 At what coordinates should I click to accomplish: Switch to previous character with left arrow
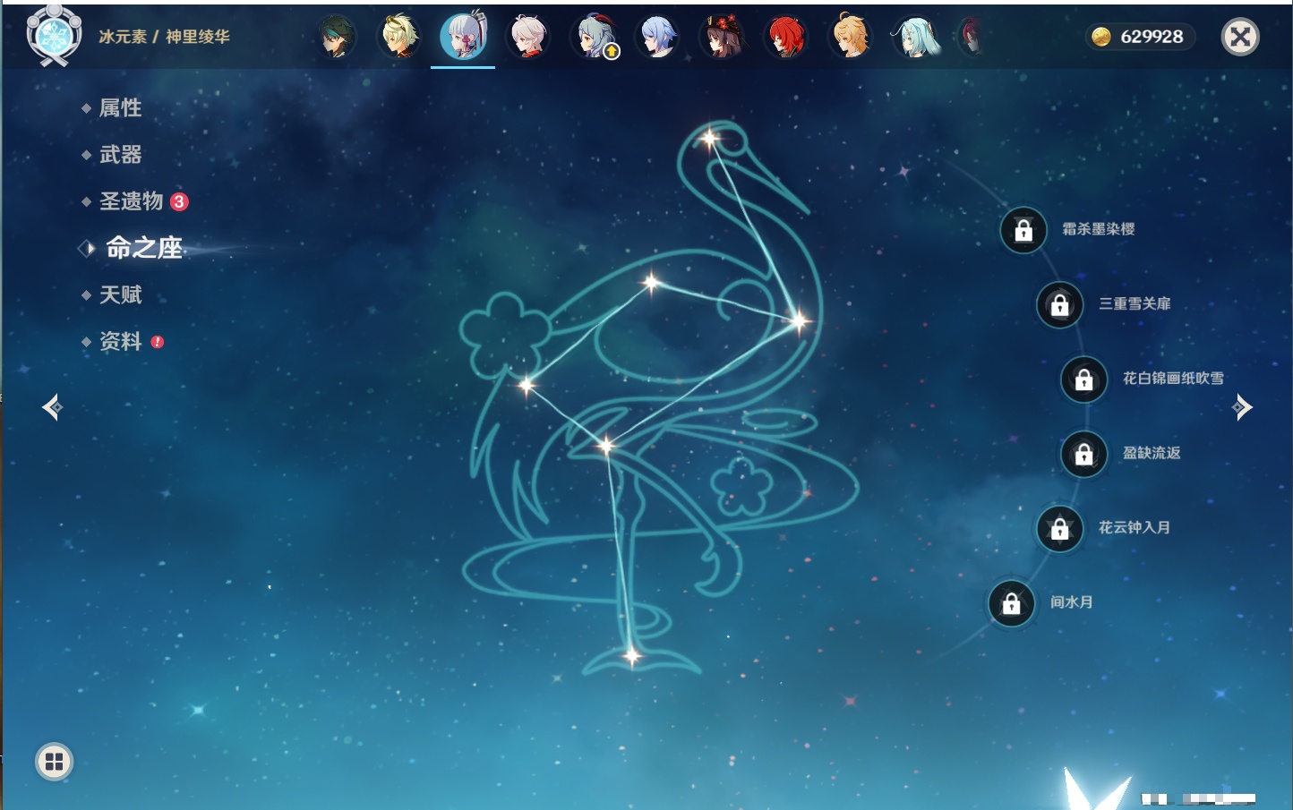tap(52, 407)
